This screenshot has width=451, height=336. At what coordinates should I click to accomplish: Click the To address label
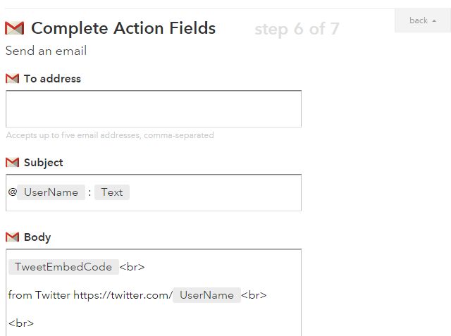(52, 78)
